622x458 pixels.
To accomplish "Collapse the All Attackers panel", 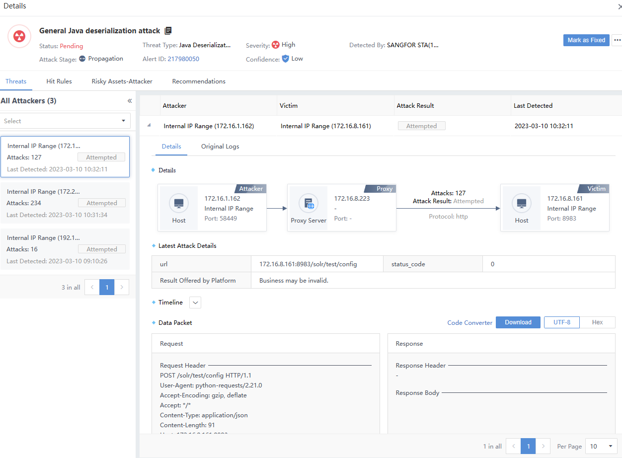I will pyautogui.click(x=130, y=101).
